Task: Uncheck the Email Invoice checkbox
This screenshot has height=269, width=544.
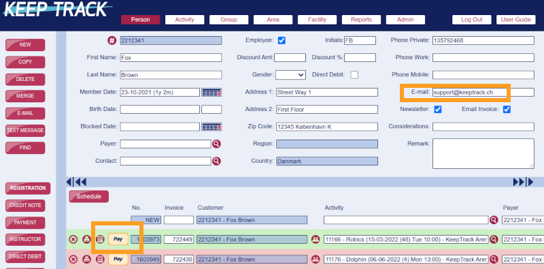Action: coord(507,110)
